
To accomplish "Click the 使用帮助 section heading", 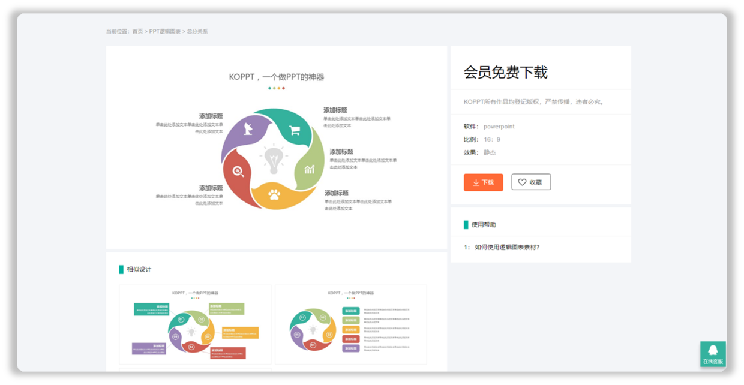I will click(484, 225).
